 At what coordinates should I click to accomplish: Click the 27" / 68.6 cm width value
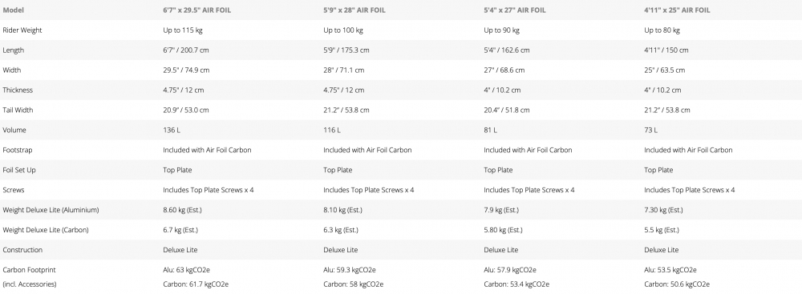504,70
